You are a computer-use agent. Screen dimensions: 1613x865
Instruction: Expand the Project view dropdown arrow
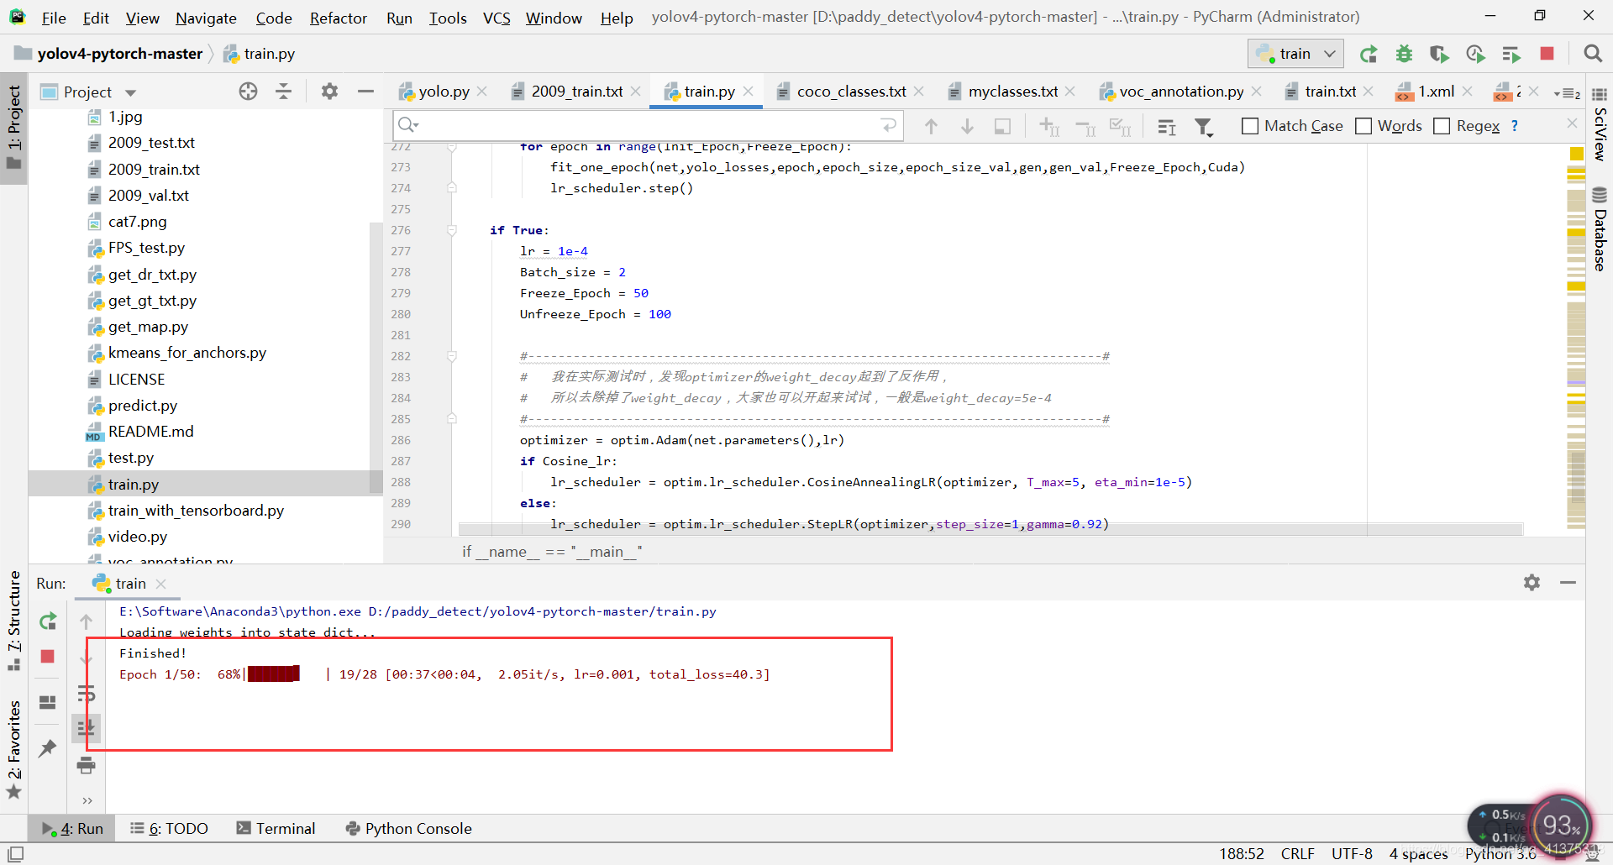(x=130, y=92)
